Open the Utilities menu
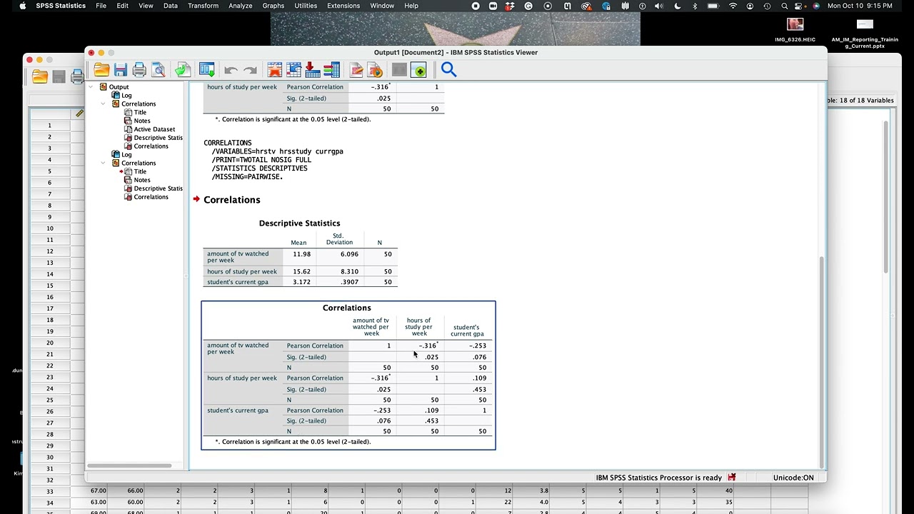914x514 pixels. click(306, 6)
